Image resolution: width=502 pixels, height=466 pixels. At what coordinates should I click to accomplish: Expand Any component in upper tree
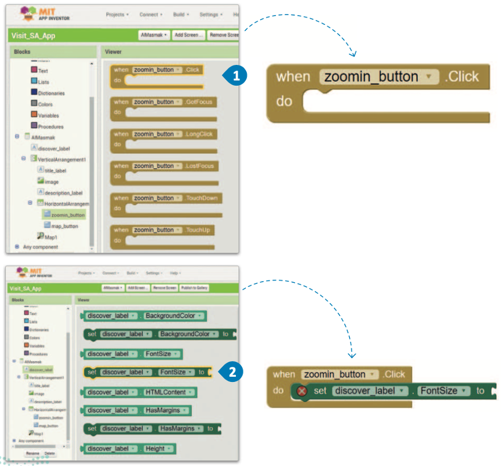click(17, 247)
